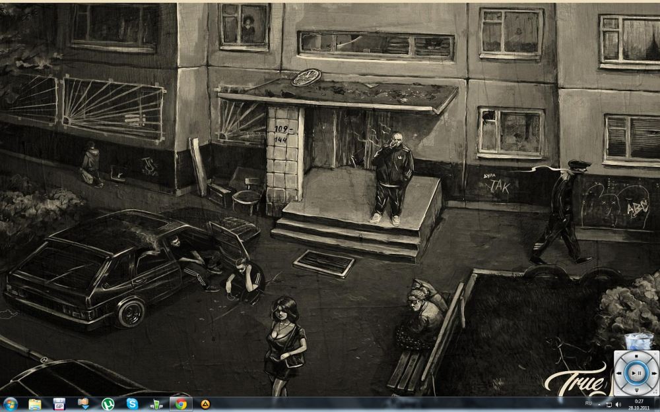Toggle play/pause in the player widget
The height and width of the screenshot is (412, 660).
(636, 373)
